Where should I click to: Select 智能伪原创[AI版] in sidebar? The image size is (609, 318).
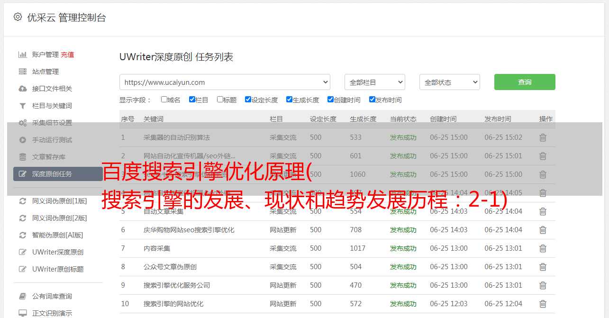pos(57,235)
